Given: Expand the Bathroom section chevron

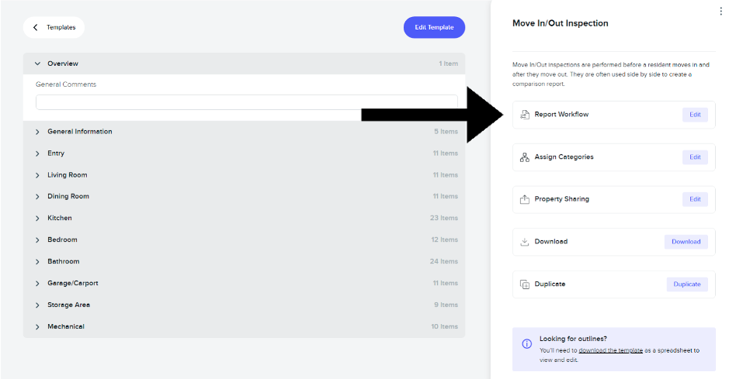Looking at the screenshot, I should click(37, 262).
